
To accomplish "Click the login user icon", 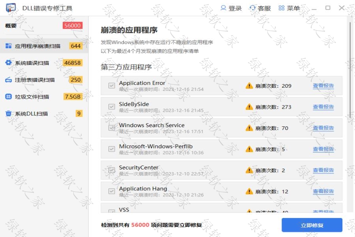I will [224, 8].
